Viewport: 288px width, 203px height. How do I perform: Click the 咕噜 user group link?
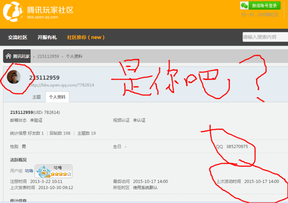(x=29, y=171)
